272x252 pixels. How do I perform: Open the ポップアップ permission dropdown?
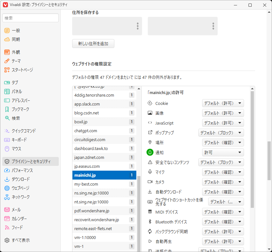221,133
